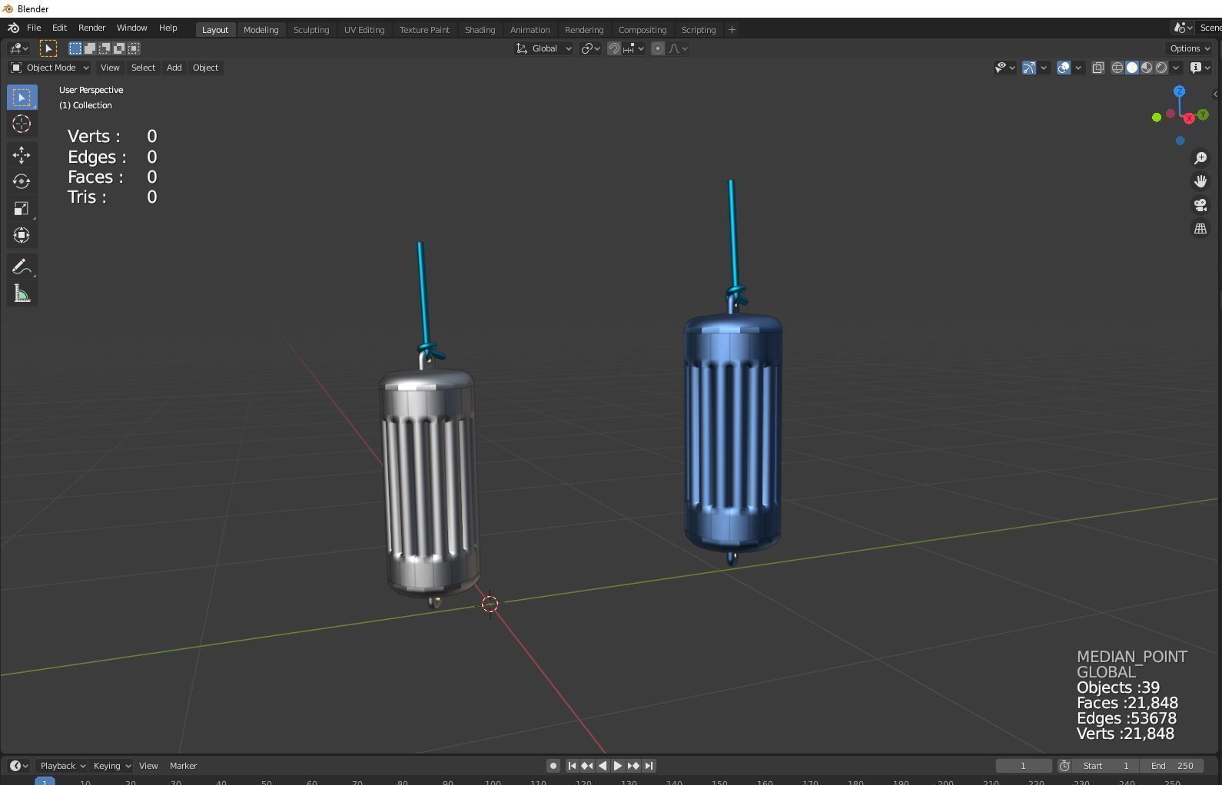Select the Cursor tool in toolbar
Image resolution: width=1222 pixels, height=785 pixels.
click(22, 124)
